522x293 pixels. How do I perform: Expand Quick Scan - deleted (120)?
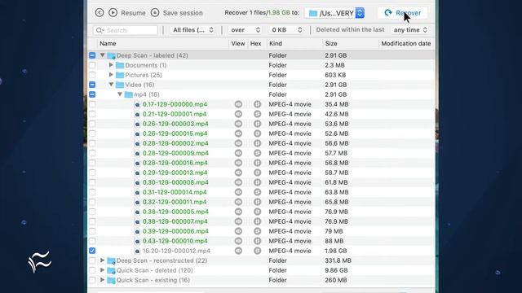(103, 270)
